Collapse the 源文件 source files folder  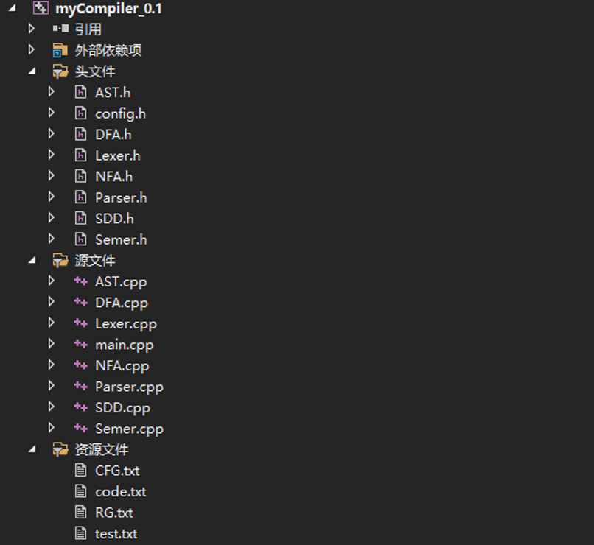pyautogui.click(x=32, y=261)
